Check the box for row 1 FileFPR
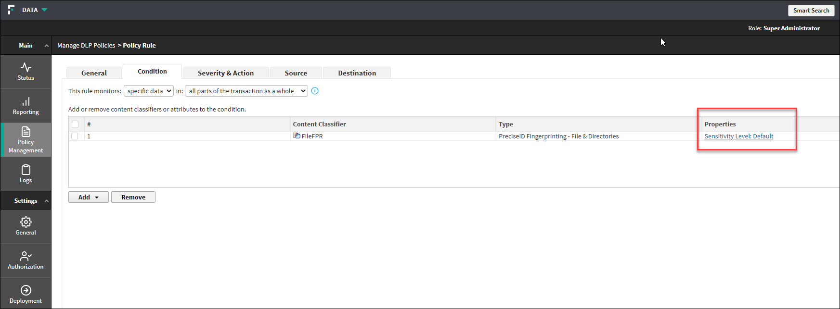The height and width of the screenshot is (309, 840). (75, 136)
